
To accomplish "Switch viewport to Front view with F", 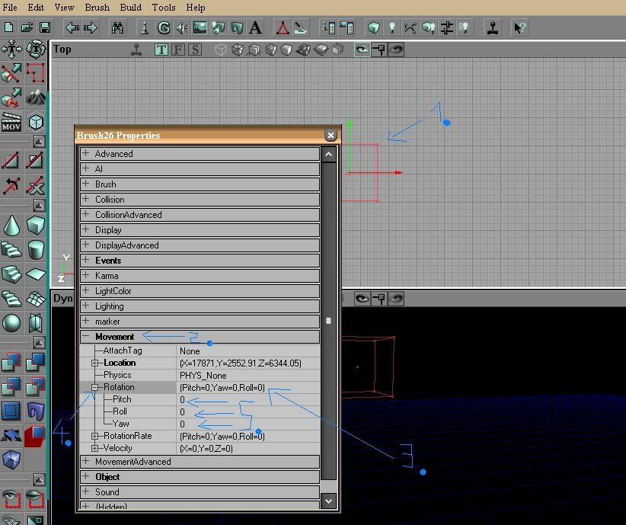I will click(x=178, y=50).
